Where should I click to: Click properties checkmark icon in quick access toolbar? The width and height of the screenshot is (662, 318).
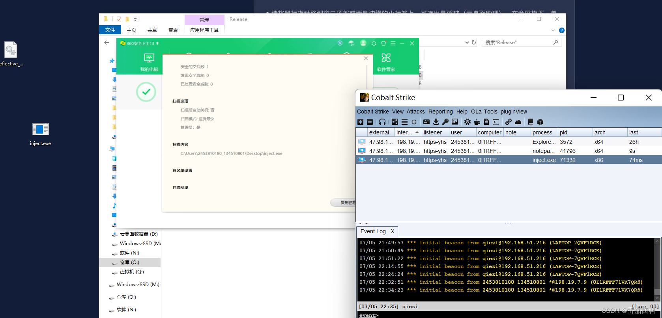tap(119, 19)
